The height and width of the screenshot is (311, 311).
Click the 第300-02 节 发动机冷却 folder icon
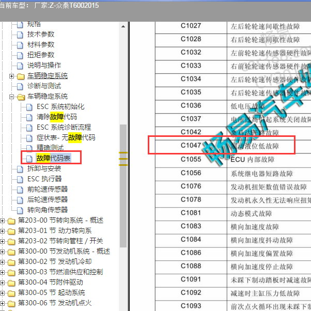(x=11, y=262)
